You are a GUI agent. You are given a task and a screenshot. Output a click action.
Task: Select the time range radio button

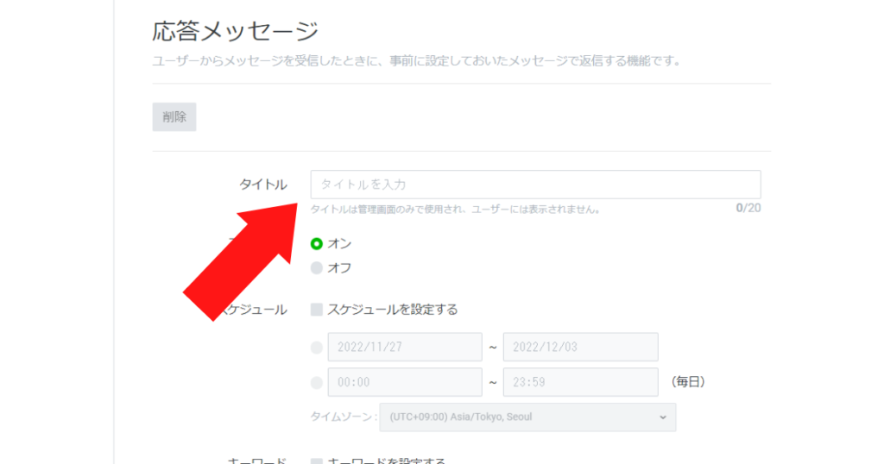(x=317, y=383)
